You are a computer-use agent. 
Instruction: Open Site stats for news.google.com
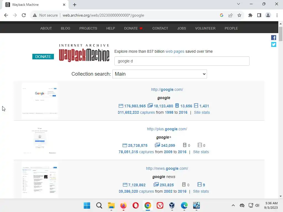coord(201,191)
